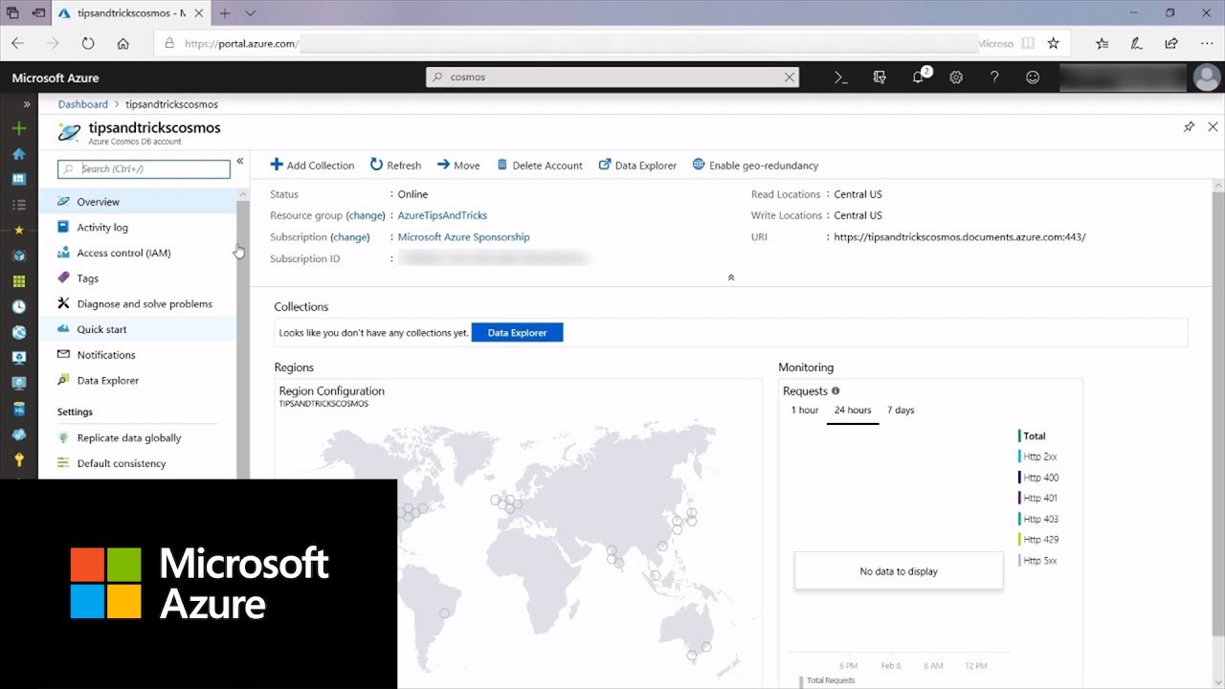This screenshot has width=1225, height=689.
Task: Click Data Explorer in the toolbar
Action: click(x=637, y=166)
